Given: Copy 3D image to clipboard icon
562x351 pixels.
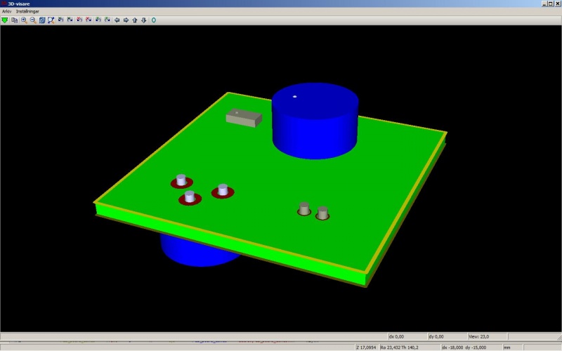Looking at the screenshot, I should (x=14, y=20).
